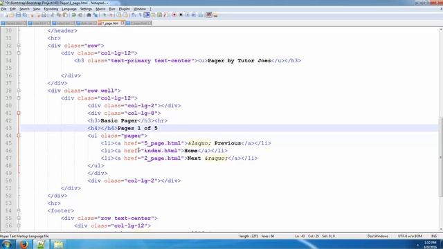Toggle the highlighted indent guide button
Viewport: 443px width, 249px height.
pos(147,15)
